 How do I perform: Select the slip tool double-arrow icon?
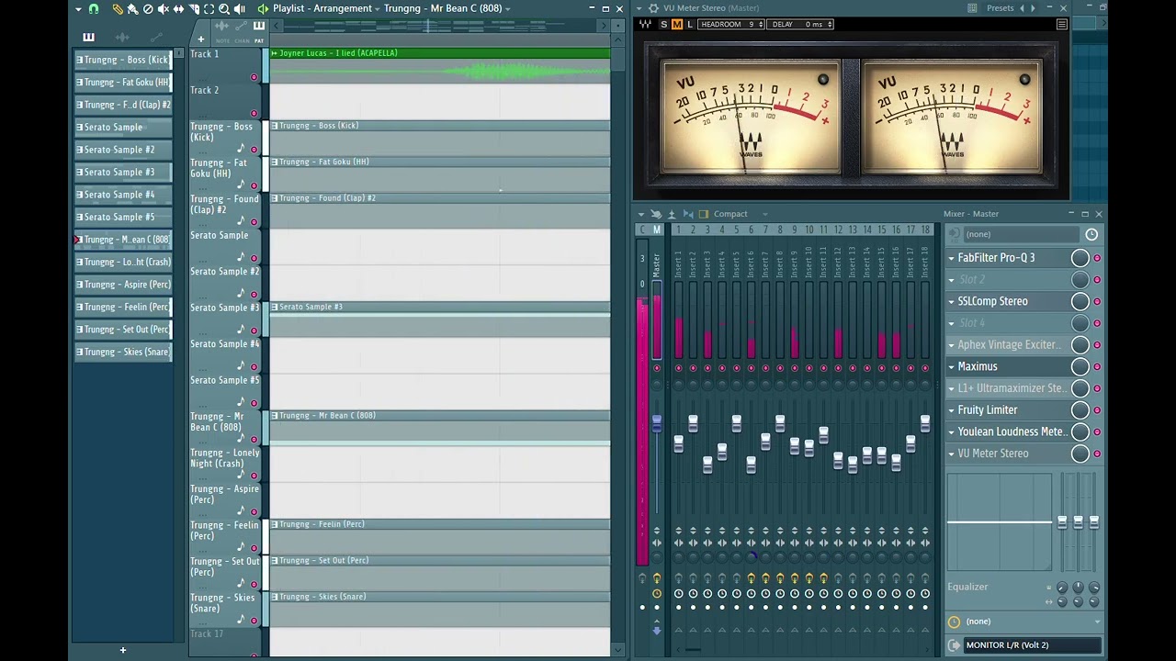tap(178, 8)
